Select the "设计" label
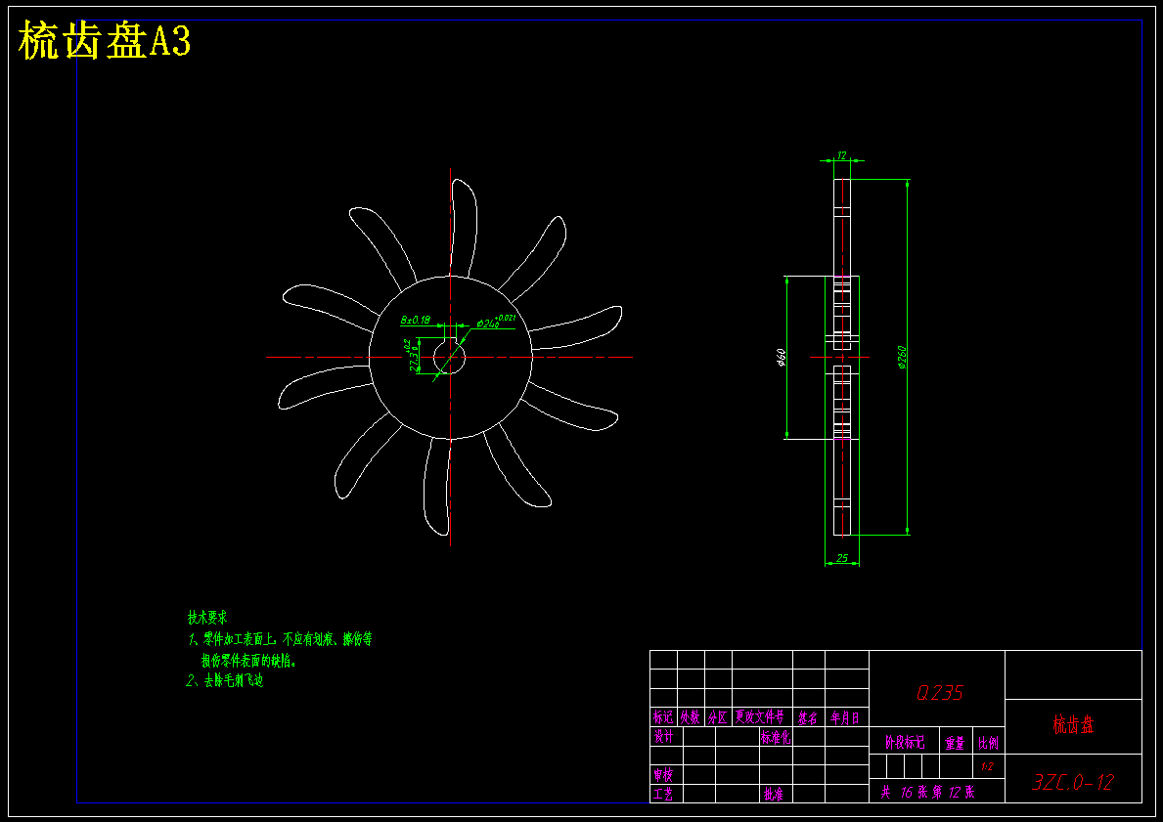This screenshot has height=822, width=1163. pos(663,736)
